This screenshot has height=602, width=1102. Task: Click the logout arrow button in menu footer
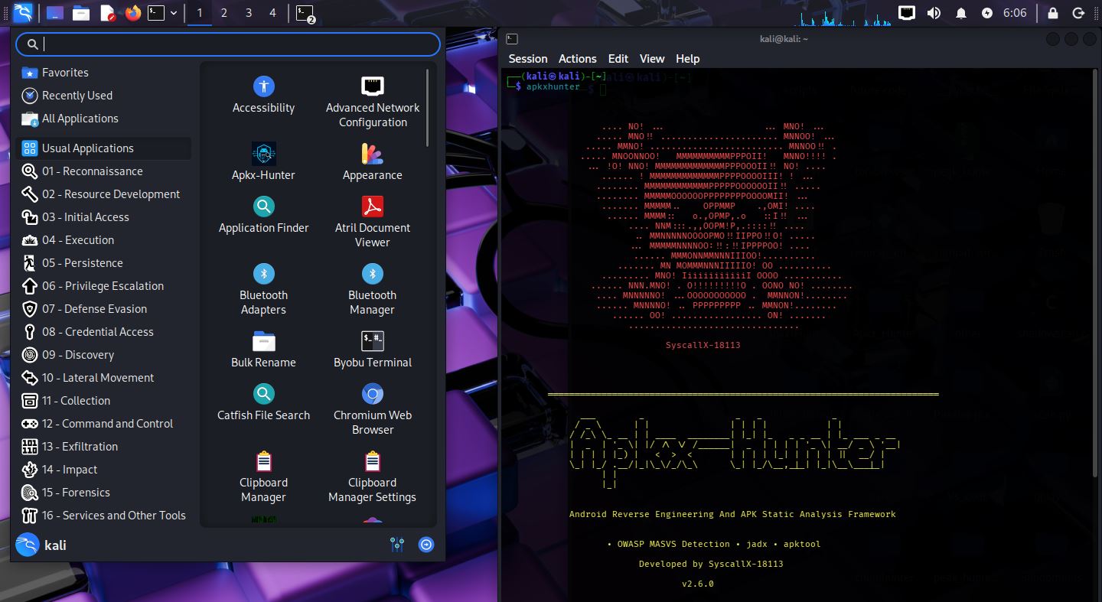click(426, 545)
